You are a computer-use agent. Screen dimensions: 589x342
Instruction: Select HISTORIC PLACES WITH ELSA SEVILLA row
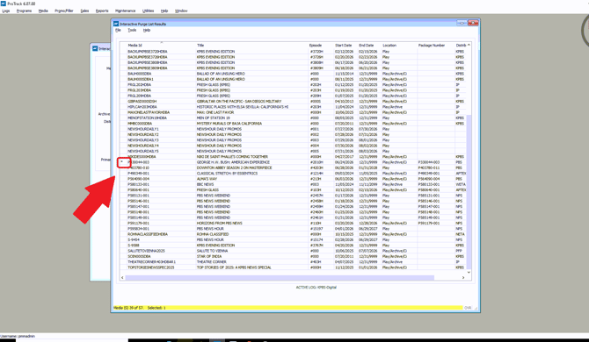click(x=293, y=107)
